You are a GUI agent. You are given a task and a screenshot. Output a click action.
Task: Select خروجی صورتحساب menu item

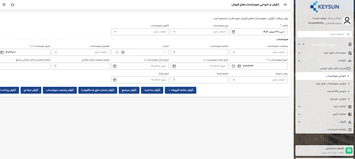pos(326,75)
